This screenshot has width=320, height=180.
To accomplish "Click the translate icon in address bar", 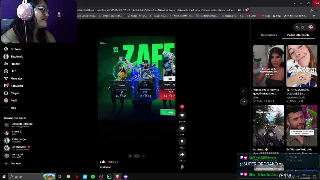I will (239, 10).
